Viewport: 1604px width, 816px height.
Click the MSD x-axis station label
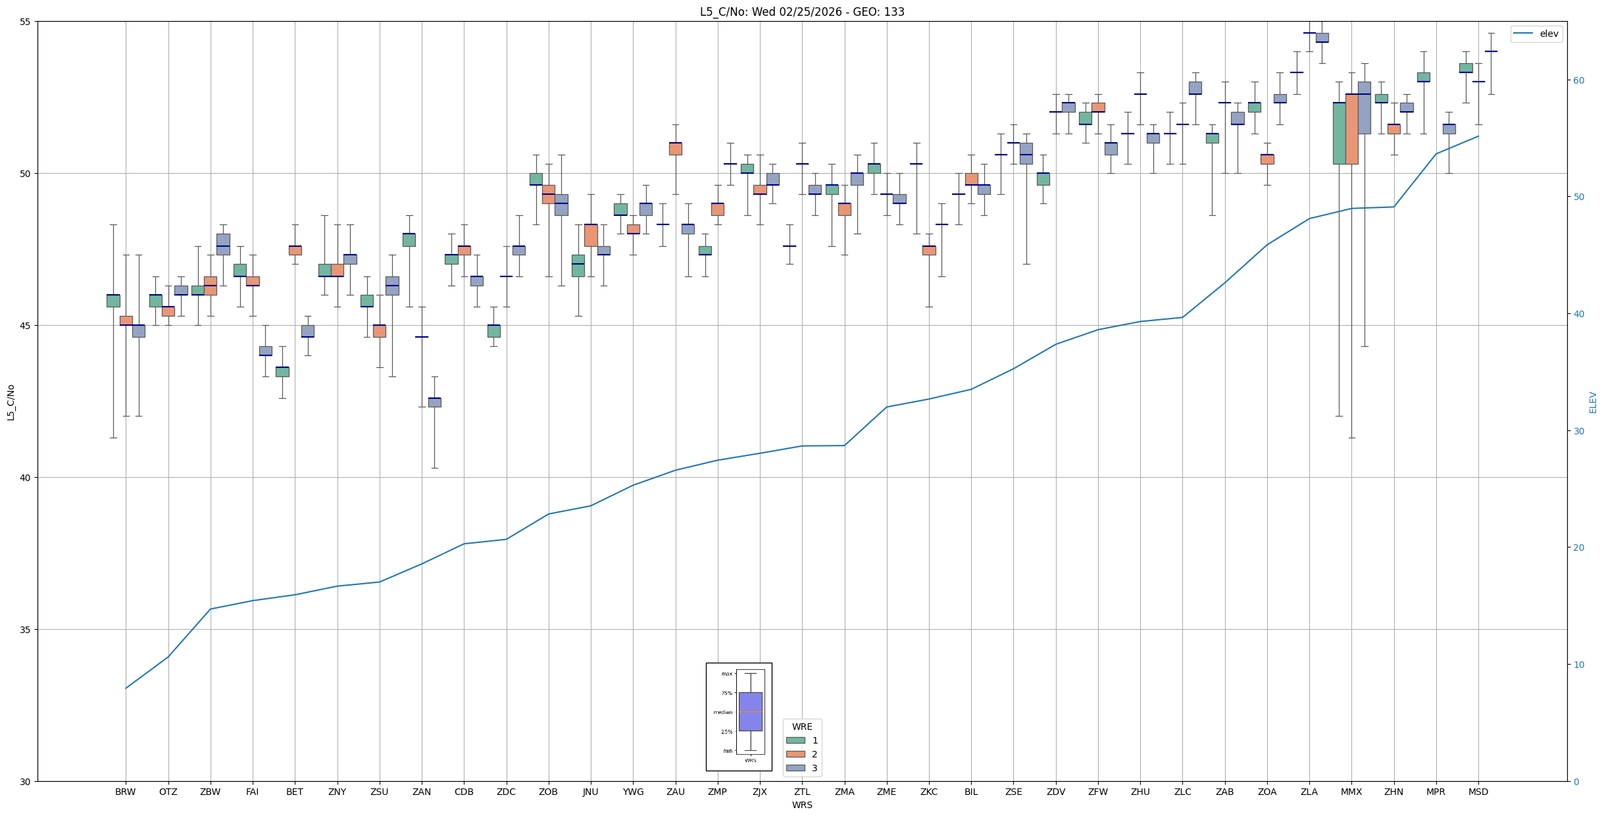click(1478, 792)
